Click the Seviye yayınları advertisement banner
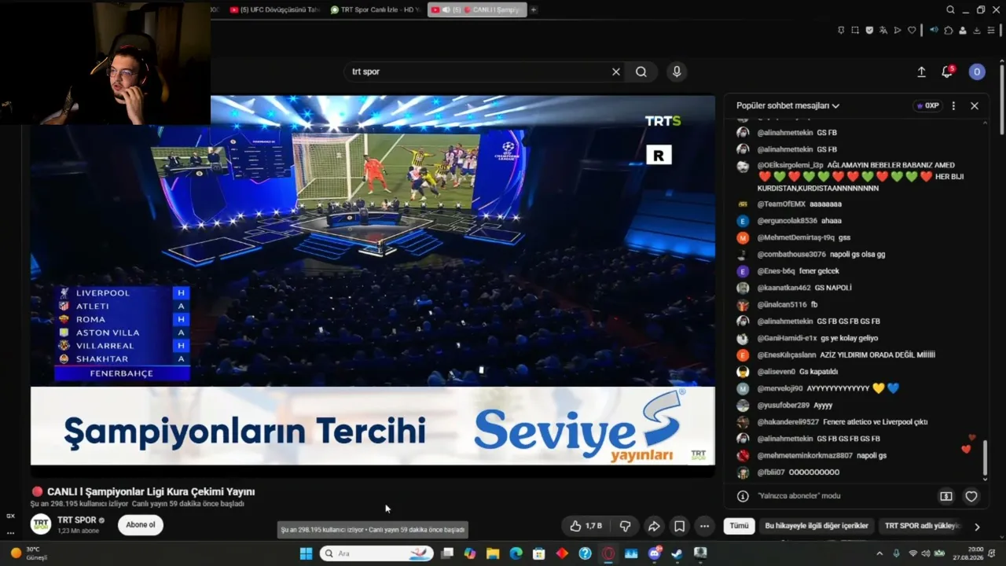Viewport: 1006px width, 566px height. pyautogui.click(x=373, y=426)
